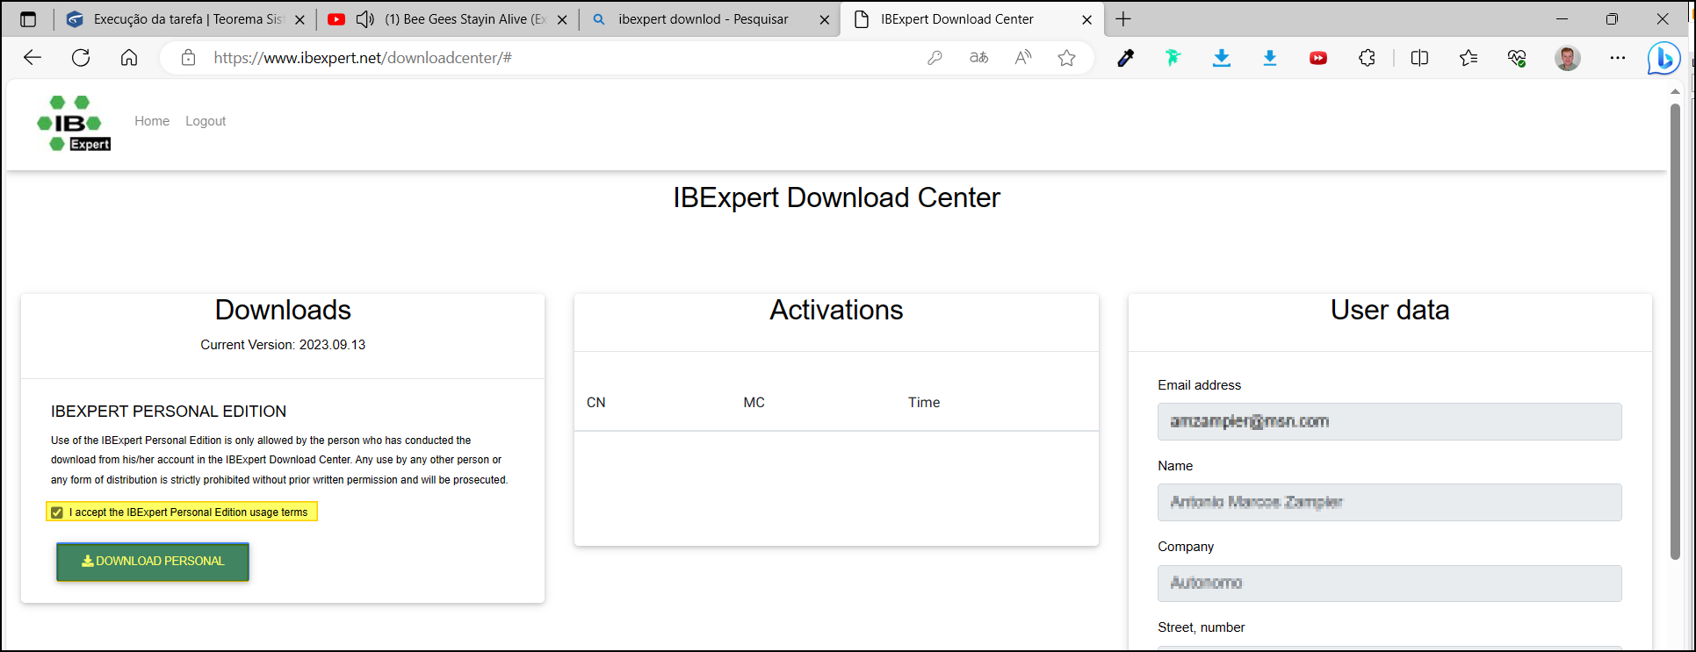The image size is (1696, 652).
Task: Click the second blue download arrow icon
Action: point(1269,58)
